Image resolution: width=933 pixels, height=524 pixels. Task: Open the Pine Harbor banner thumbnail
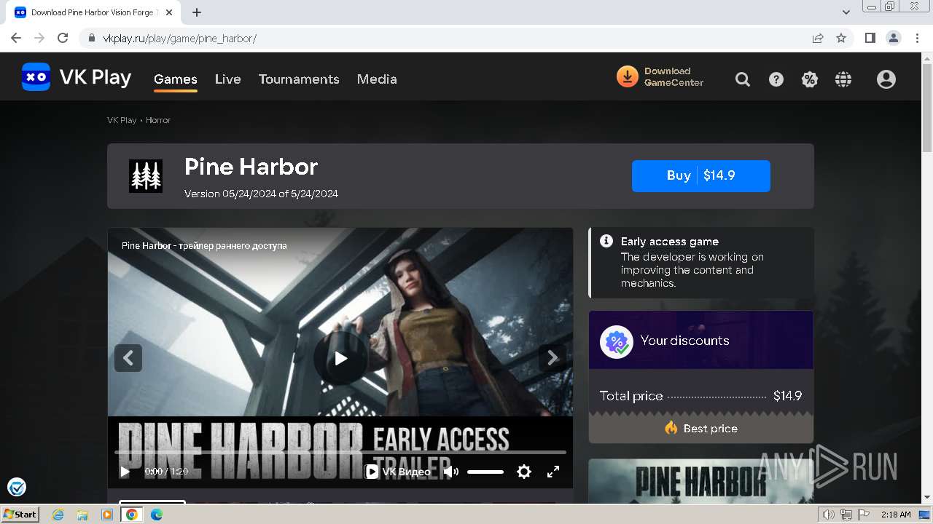[x=701, y=480]
